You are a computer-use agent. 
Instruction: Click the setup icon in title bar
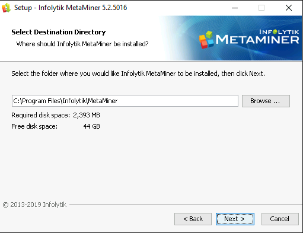6,8
